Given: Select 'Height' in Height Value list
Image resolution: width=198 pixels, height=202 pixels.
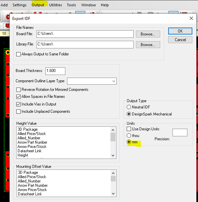Looking at the screenshot, I should (x=23, y=155).
